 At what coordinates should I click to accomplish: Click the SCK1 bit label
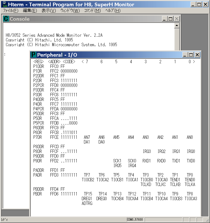pyautogui.click(x=117, y=161)
